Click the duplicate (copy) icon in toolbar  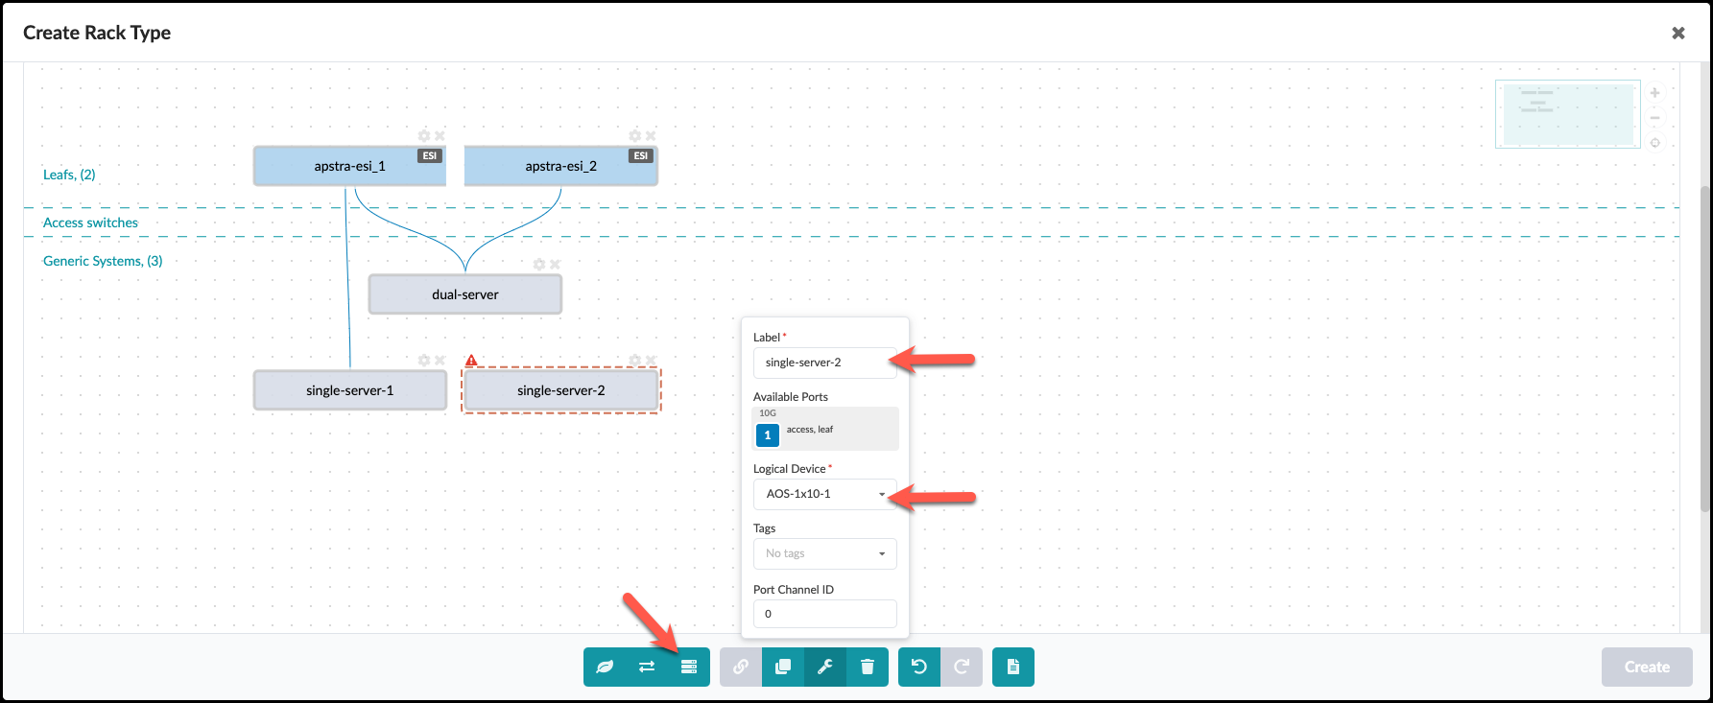coord(783,668)
